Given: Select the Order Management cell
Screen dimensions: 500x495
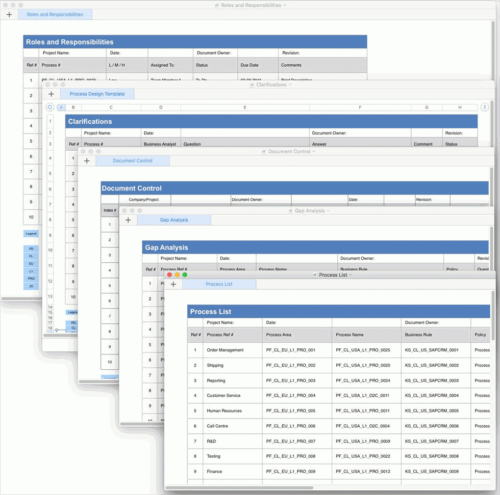Looking at the screenshot, I should click(233, 350).
